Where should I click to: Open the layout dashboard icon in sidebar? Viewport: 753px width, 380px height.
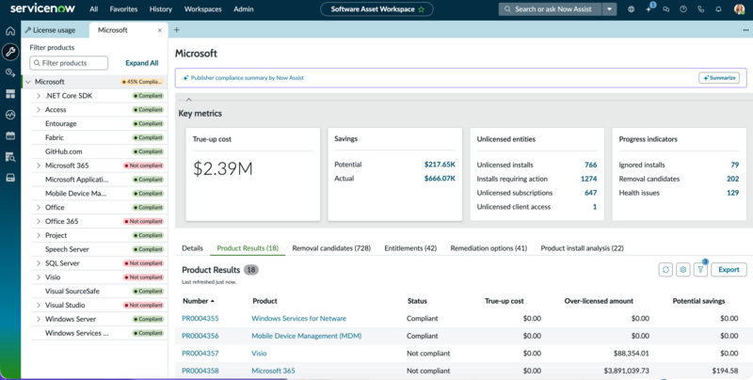tap(10, 94)
